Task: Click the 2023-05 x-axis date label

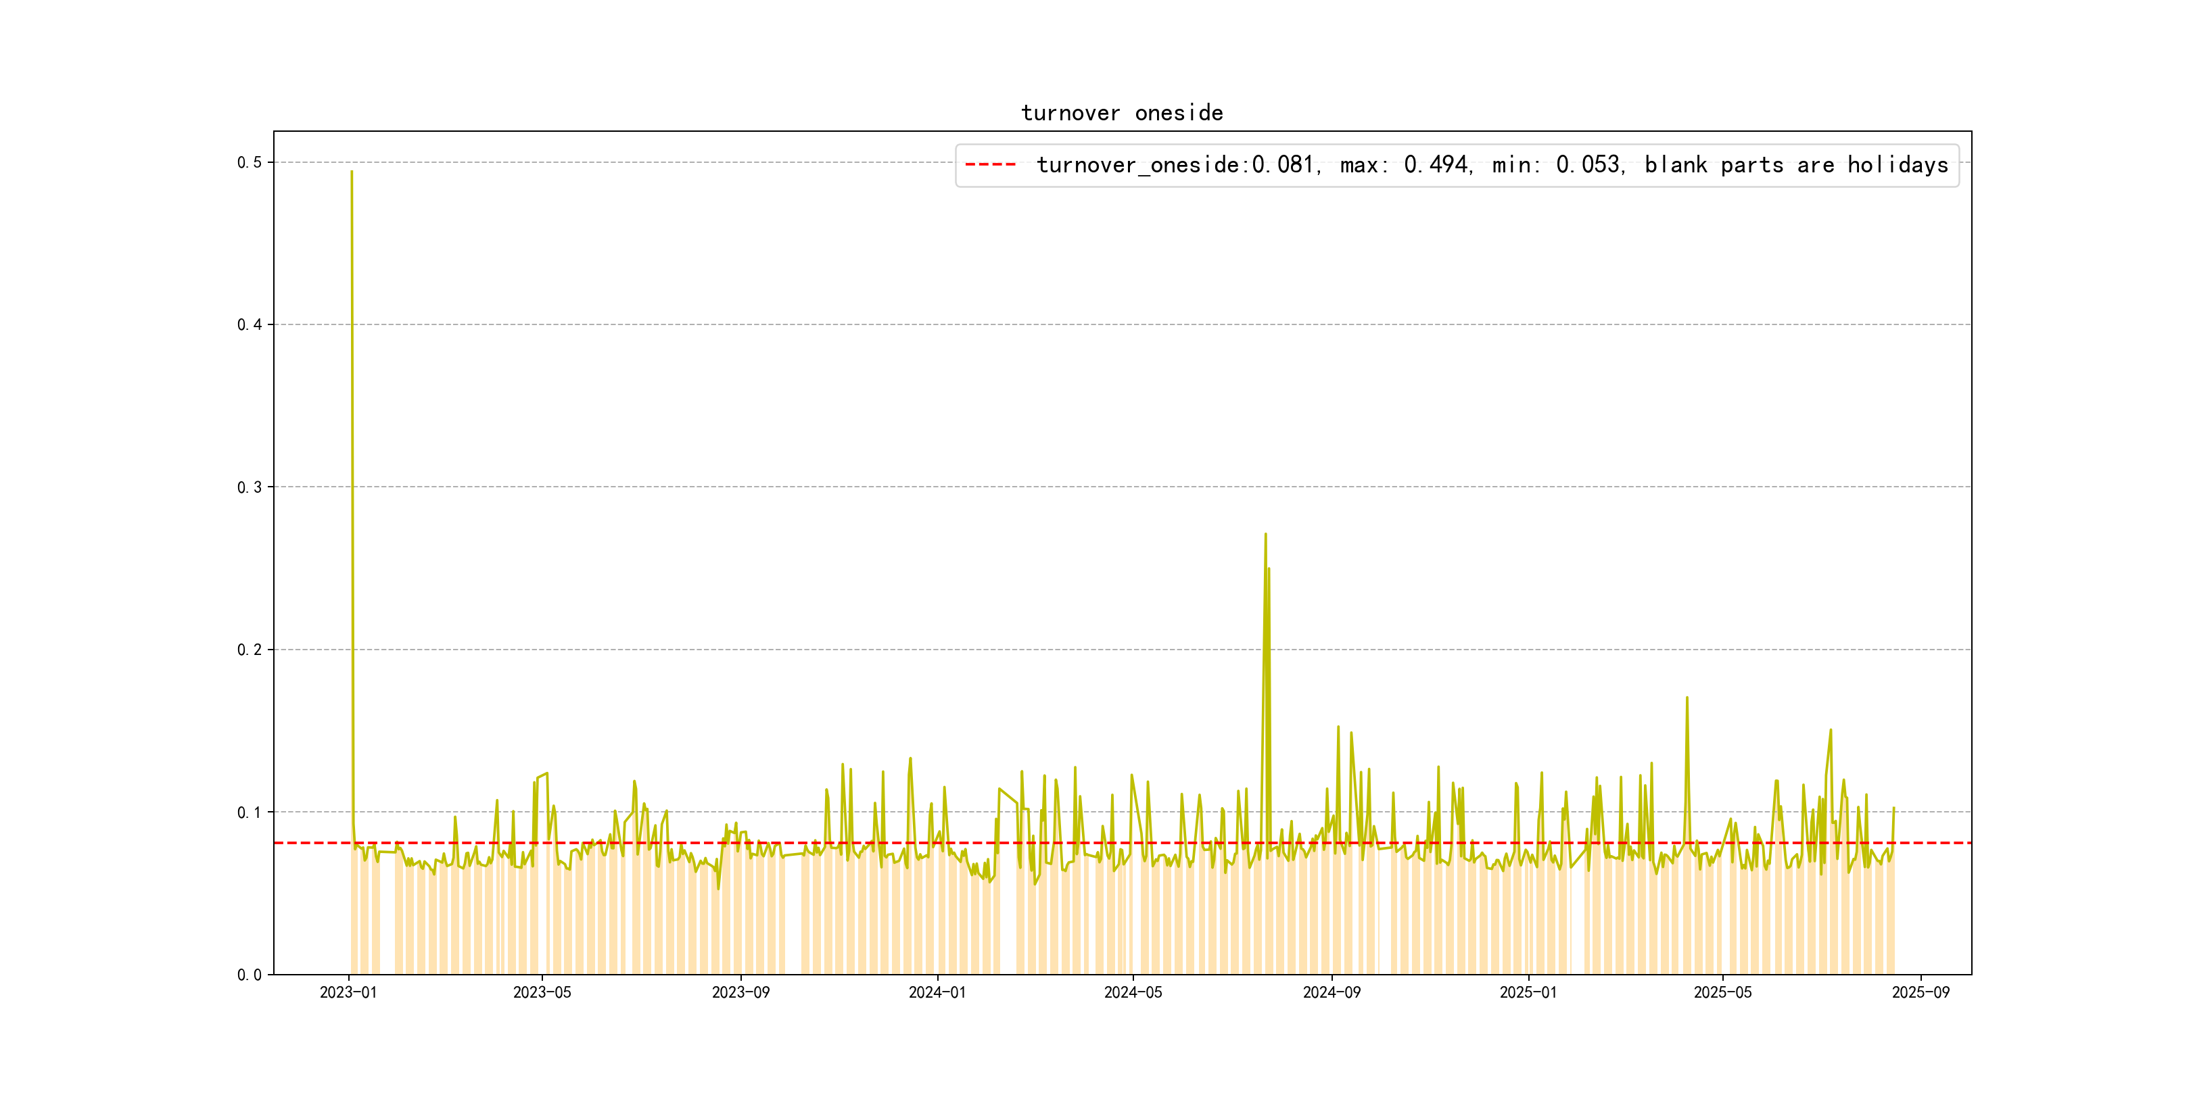Action: 542,992
